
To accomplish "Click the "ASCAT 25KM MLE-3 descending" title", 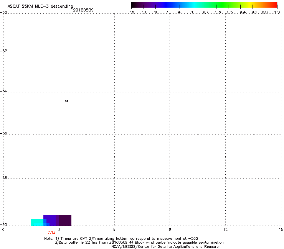I will (x=40, y=6).
